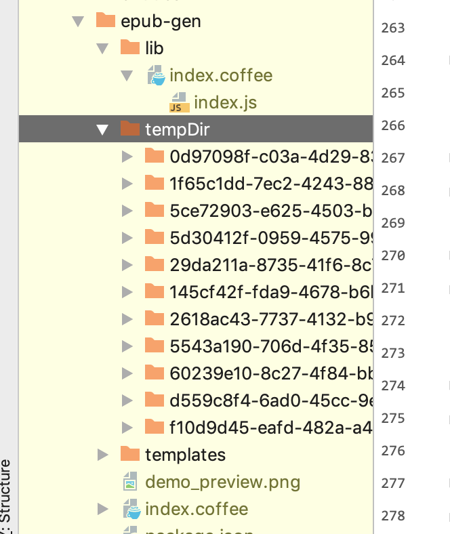Select index.coffee below demo_preview.png
The width and height of the screenshot is (450, 534).
[197, 509]
